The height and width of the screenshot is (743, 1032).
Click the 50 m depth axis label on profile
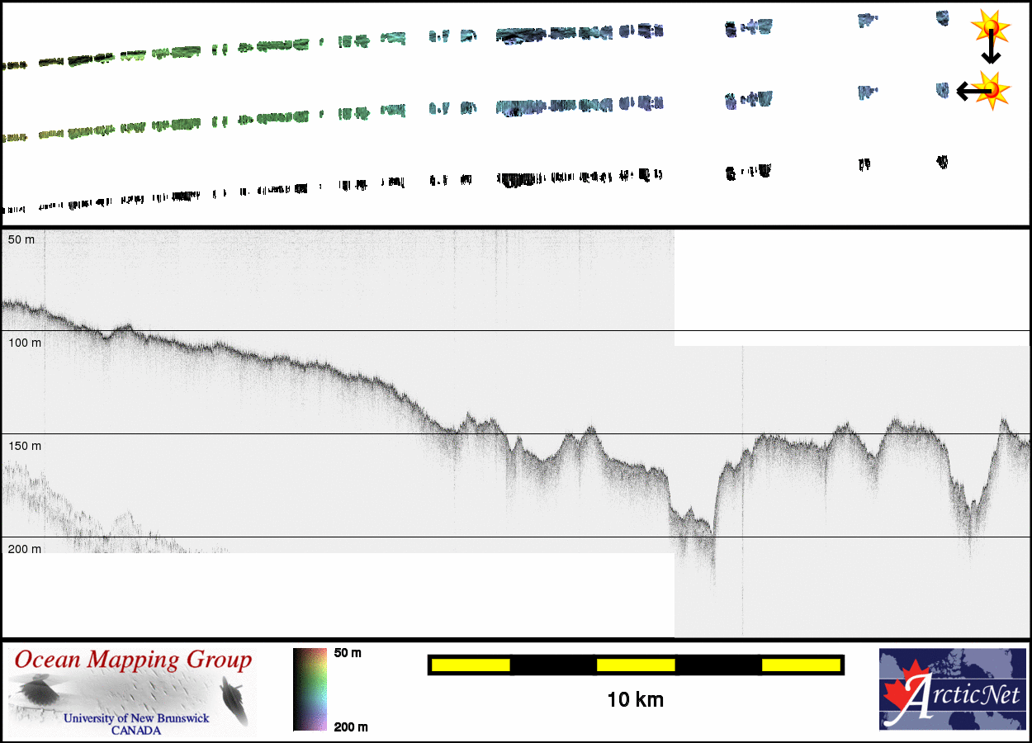pos(20,239)
